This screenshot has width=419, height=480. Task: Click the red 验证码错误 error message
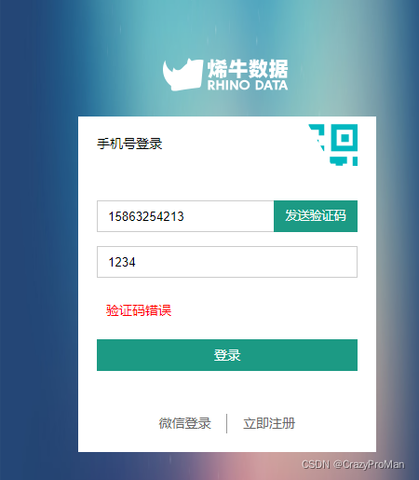point(139,310)
